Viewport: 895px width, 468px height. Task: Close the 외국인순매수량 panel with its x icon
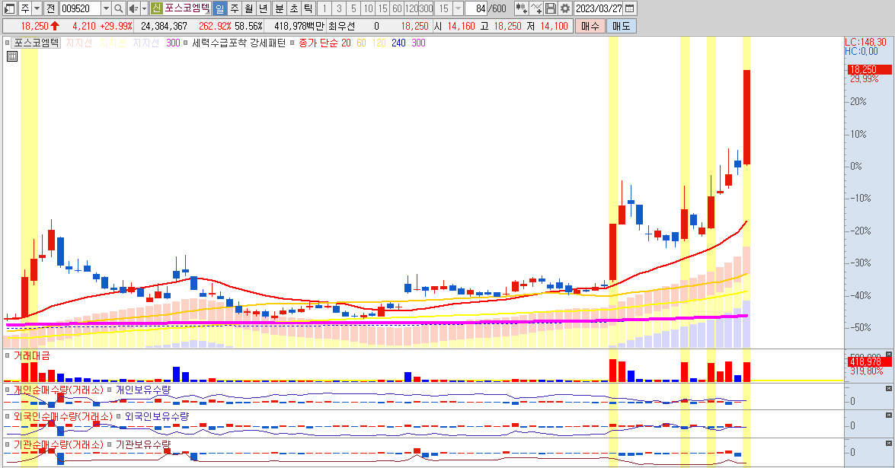coord(888,415)
